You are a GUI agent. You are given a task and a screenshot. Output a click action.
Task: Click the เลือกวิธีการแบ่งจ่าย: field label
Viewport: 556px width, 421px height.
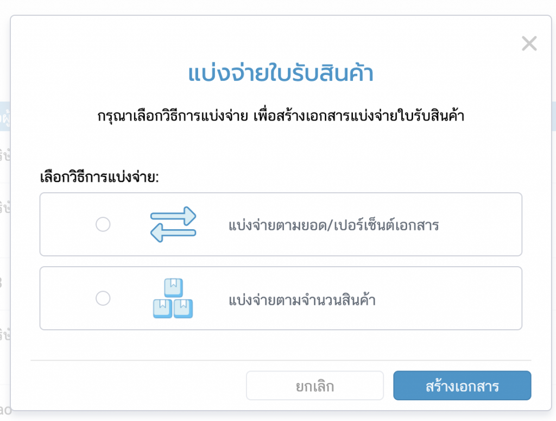click(99, 177)
